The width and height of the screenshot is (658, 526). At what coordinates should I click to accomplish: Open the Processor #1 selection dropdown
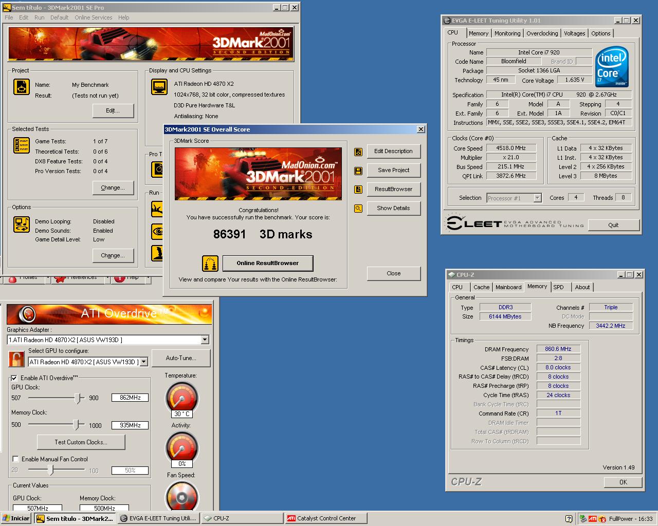537,198
